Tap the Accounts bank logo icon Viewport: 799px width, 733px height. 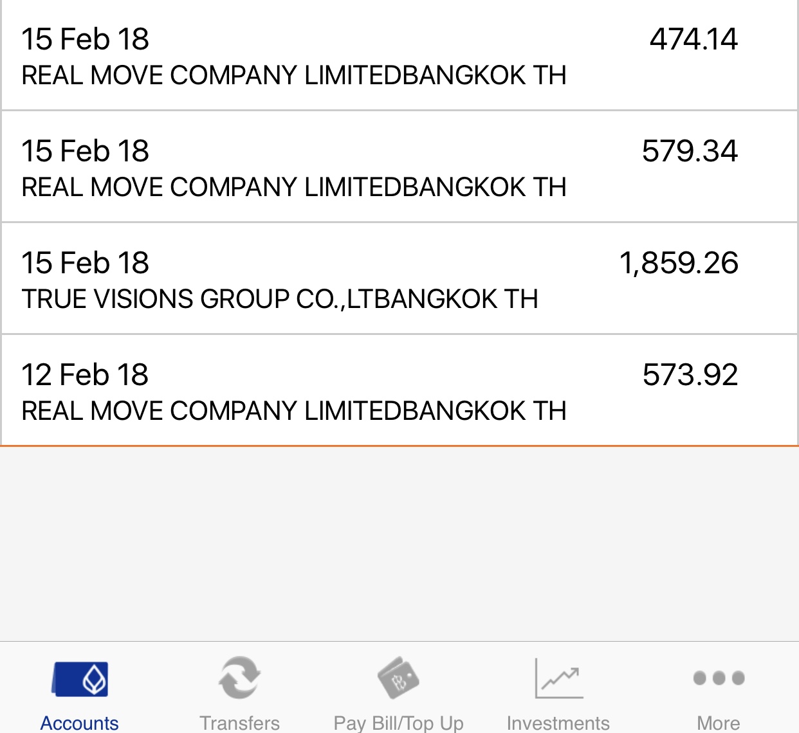[x=80, y=679]
